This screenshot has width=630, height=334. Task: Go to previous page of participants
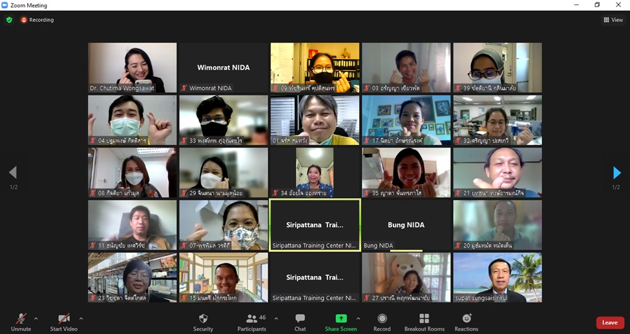point(13,173)
